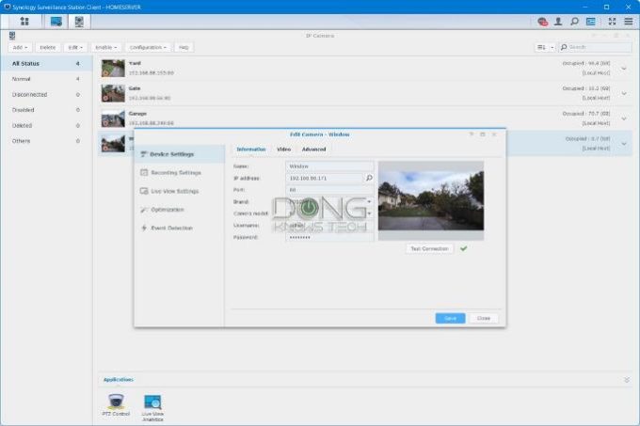Open the list view mode dropdown

(x=545, y=47)
